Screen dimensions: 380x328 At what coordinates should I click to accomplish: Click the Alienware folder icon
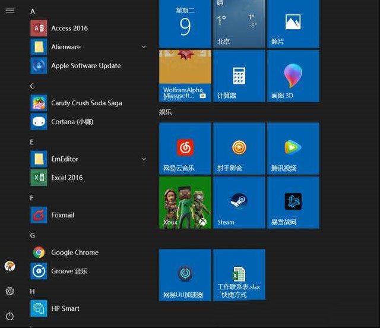coord(39,47)
